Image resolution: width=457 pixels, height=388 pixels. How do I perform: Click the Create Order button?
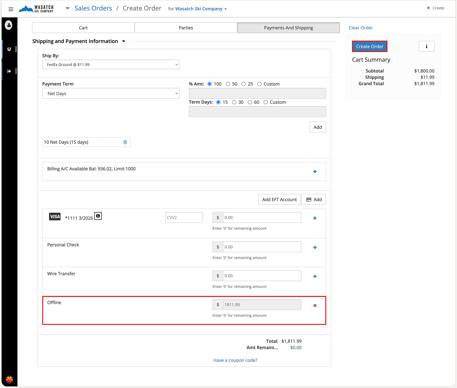[369, 47]
